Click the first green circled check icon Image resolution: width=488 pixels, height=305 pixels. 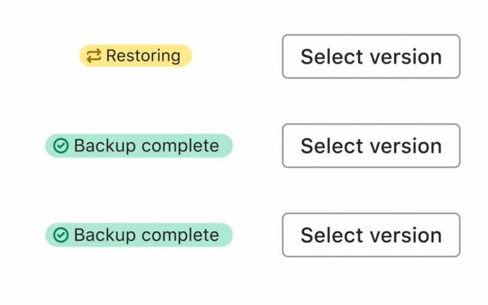tap(61, 146)
